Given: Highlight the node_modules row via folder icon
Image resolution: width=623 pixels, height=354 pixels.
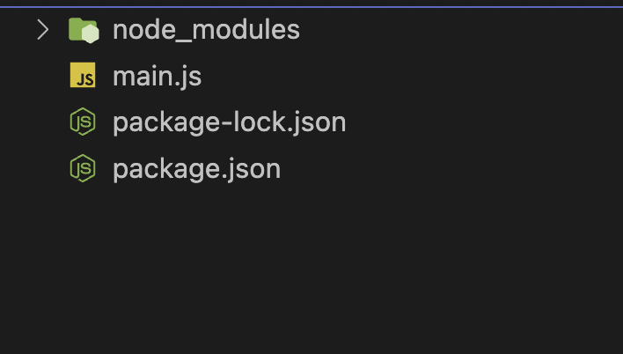Looking at the screenshot, I should tap(83, 31).
